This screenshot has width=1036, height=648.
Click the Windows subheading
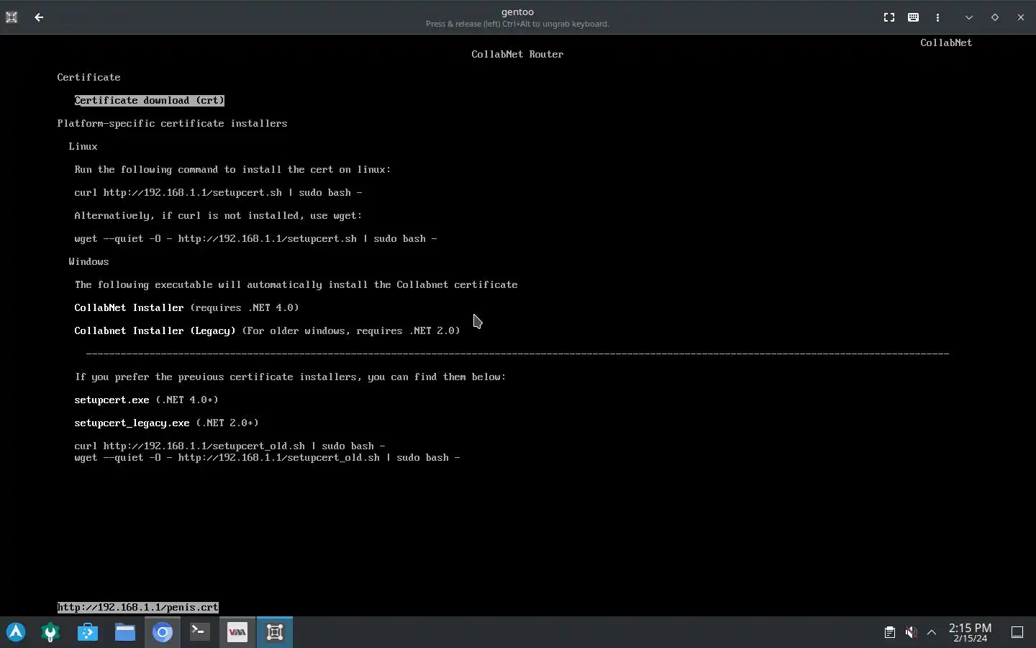(88, 261)
